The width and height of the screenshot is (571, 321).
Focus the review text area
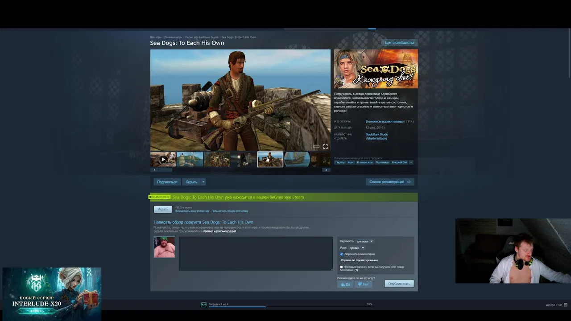click(256, 253)
